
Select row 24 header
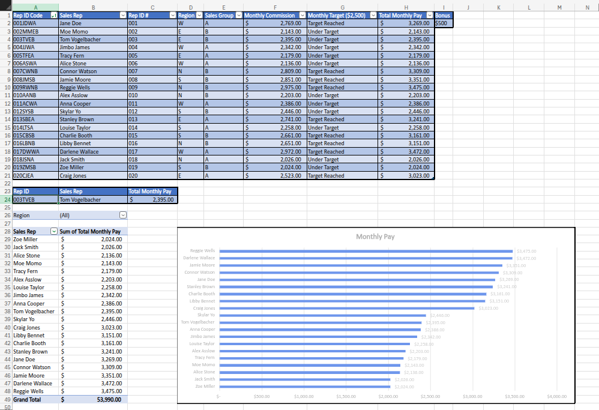click(6, 199)
